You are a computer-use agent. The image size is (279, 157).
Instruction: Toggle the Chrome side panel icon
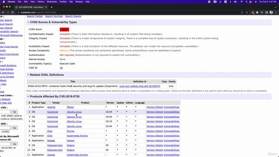pyautogui.click(x=266, y=12)
